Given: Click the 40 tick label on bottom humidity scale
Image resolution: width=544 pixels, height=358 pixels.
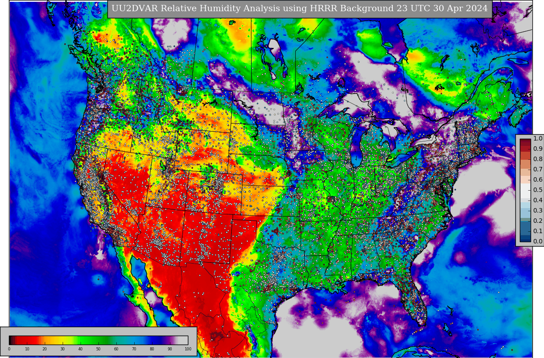Looking at the screenshot, I should (x=81, y=349).
